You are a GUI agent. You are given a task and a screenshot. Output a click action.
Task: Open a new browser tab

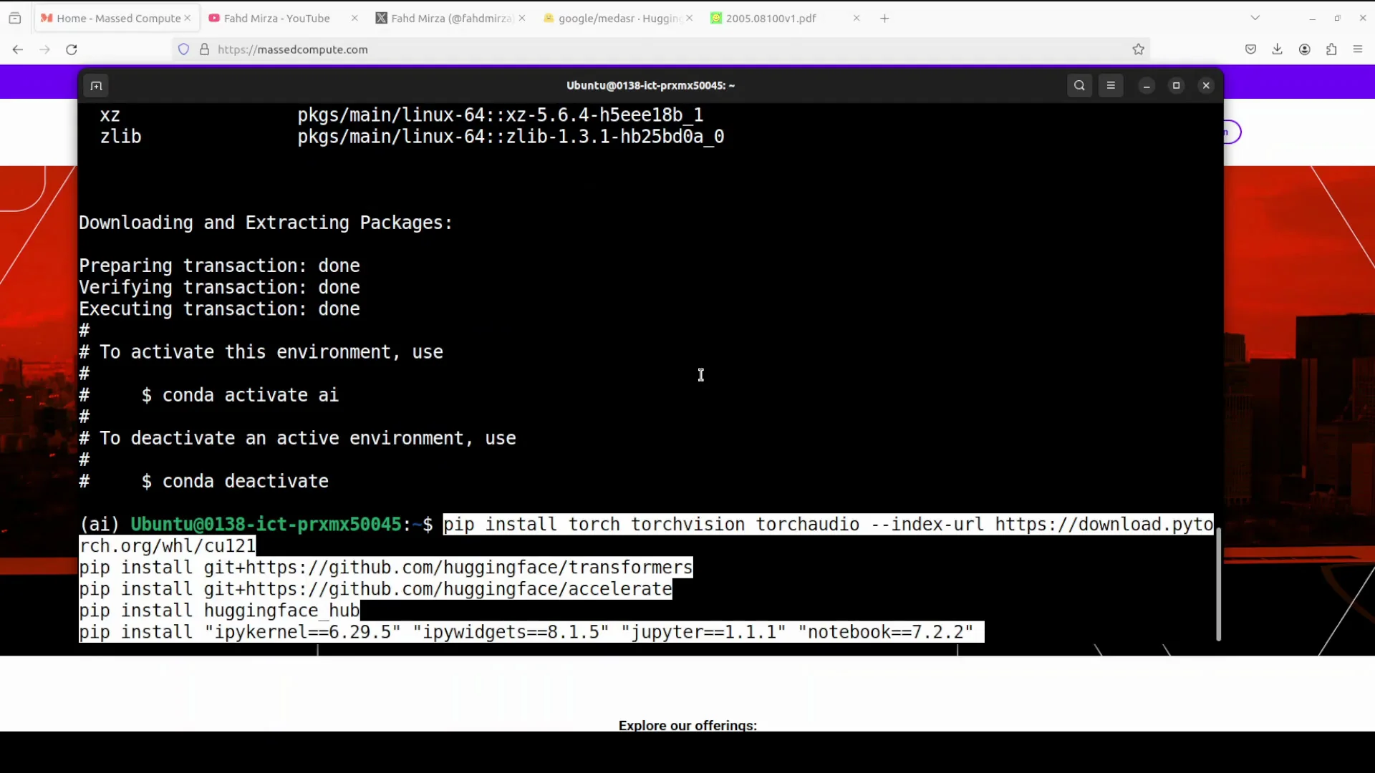point(884,19)
